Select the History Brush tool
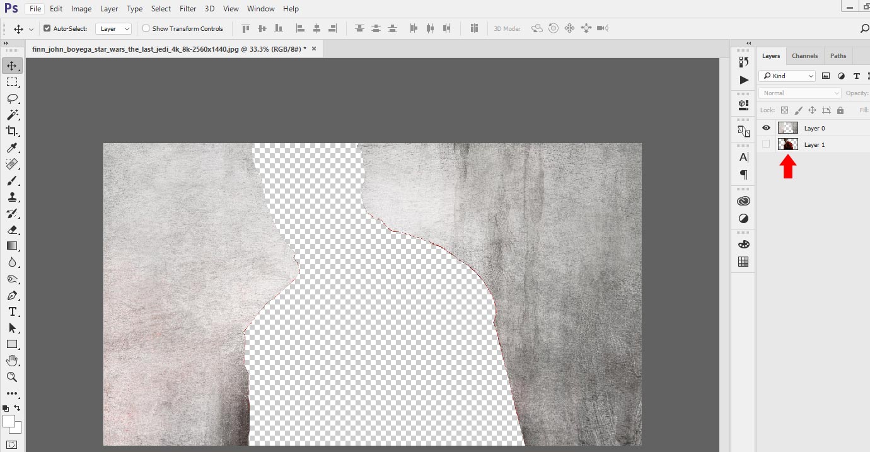 pos(12,213)
